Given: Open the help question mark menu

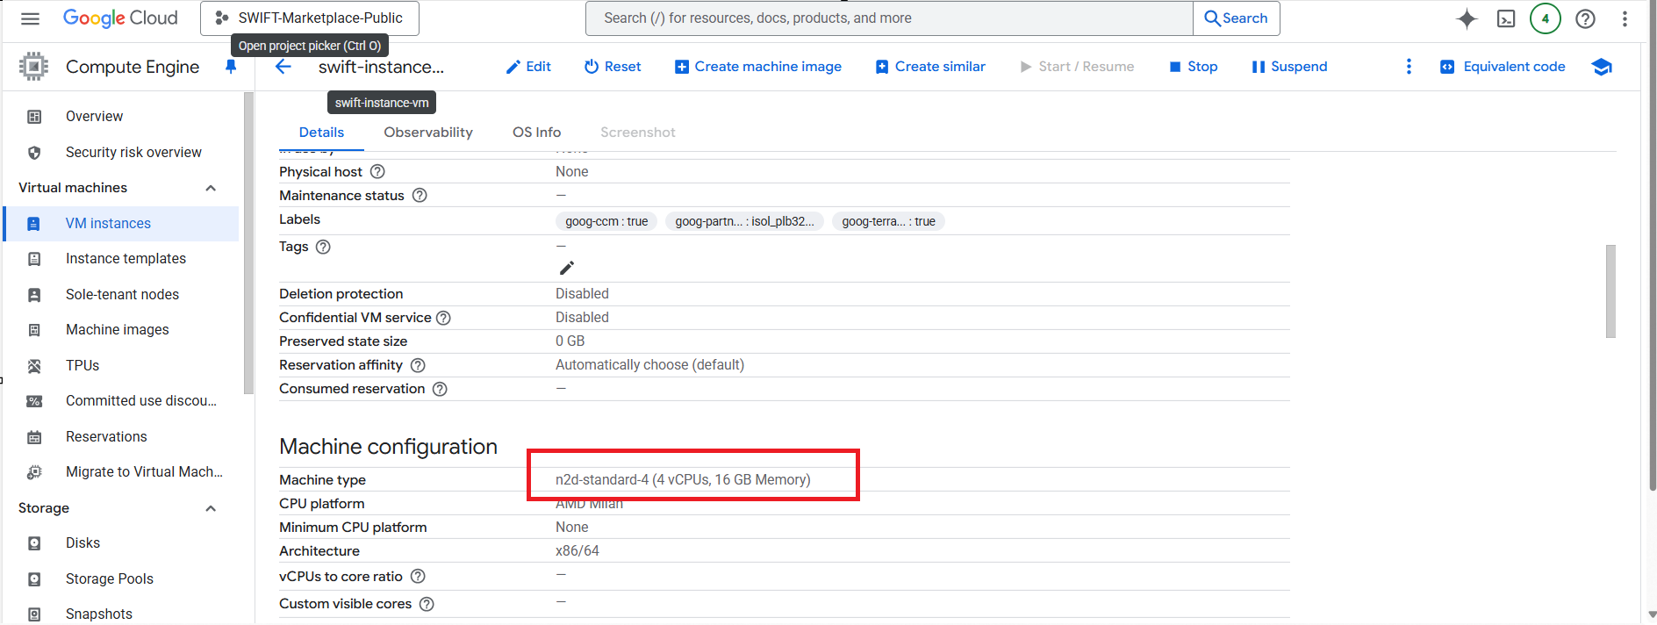Looking at the screenshot, I should click(x=1585, y=18).
